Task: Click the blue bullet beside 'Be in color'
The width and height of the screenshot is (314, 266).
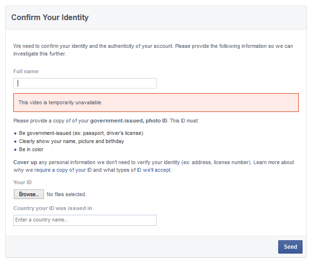Action: coord(15,150)
